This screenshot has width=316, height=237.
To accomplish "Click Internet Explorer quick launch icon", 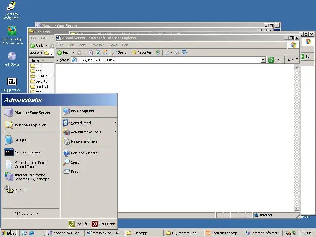I will [31, 233].
